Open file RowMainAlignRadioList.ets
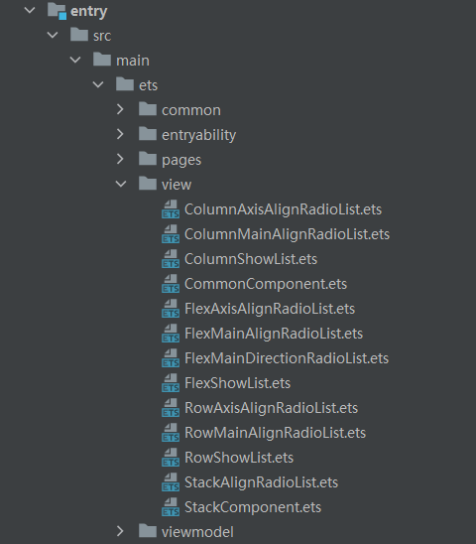Viewport: 476px width, 544px height. [x=275, y=433]
